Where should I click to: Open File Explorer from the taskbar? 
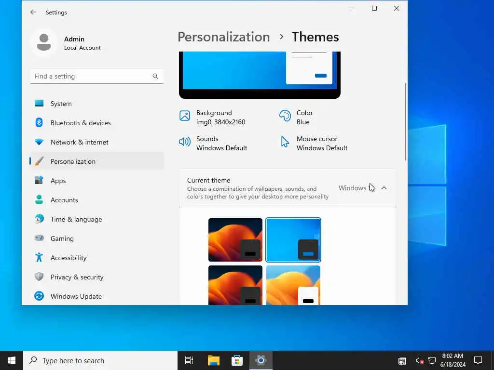pos(214,360)
